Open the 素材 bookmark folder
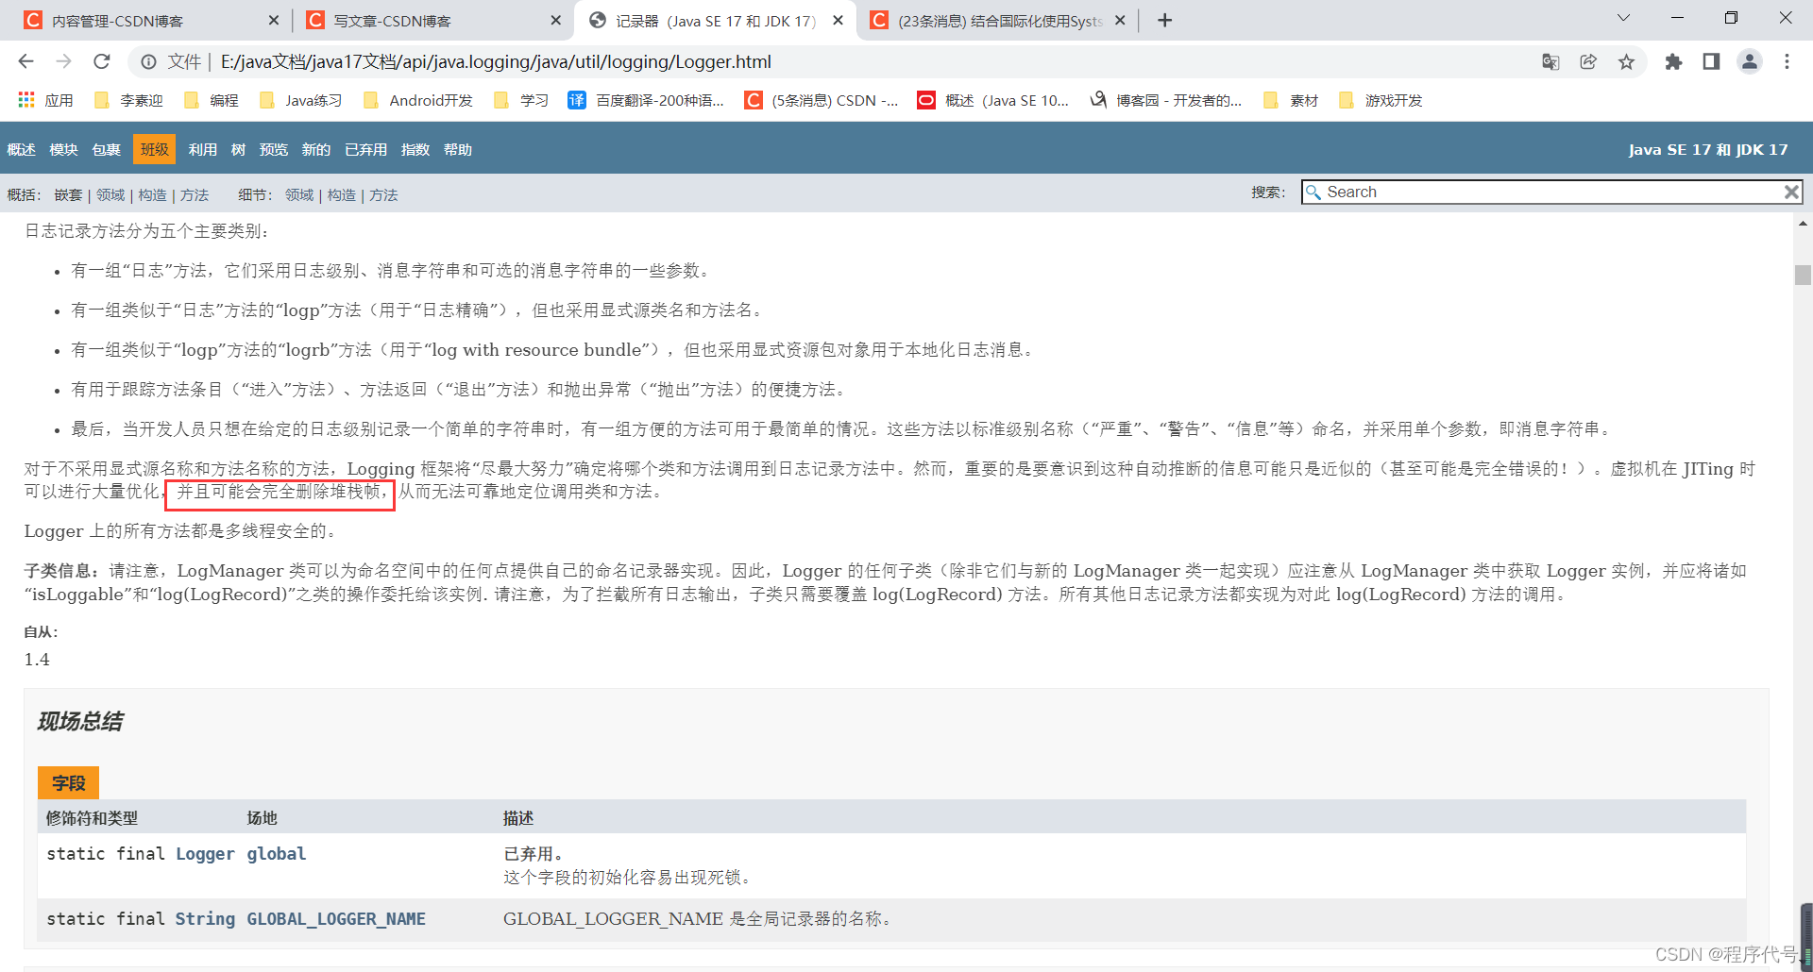The width and height of the screenshot is (1813, 972). [1291, 100]
